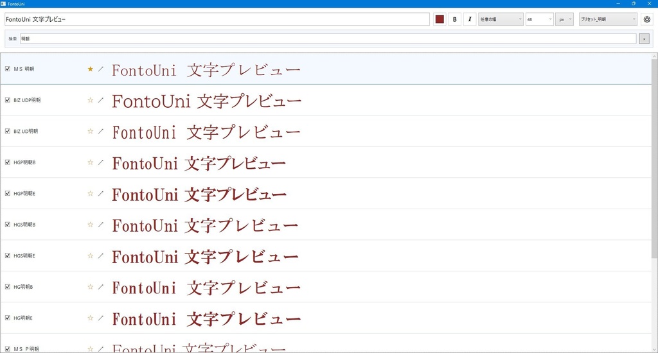The width and height of the screenshot is (658, 353).
Task: Click the preview sample in the HGP明朝E row
Action: click(x=199, y=194)
